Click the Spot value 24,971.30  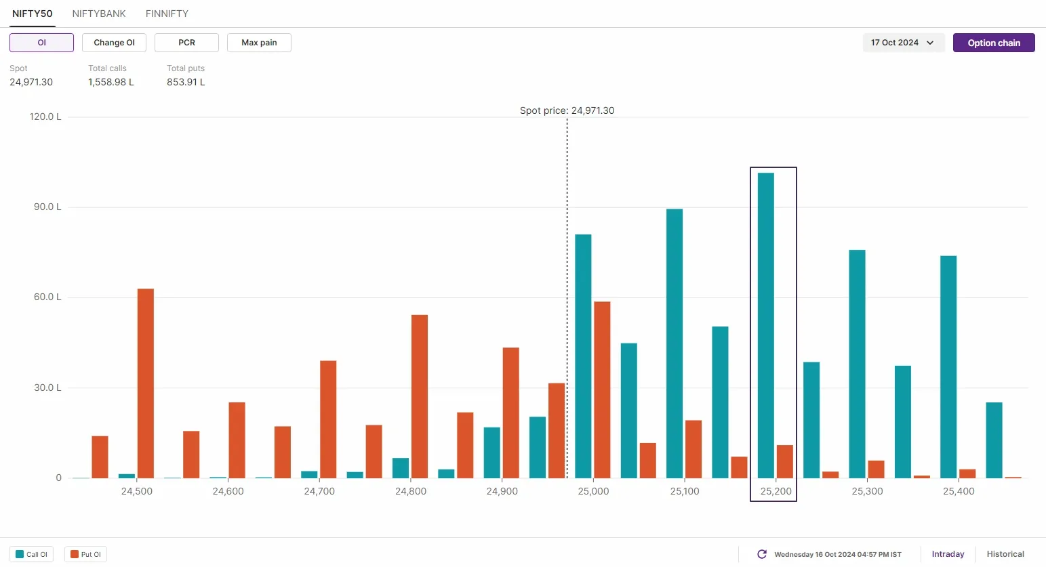pos(31,82)
